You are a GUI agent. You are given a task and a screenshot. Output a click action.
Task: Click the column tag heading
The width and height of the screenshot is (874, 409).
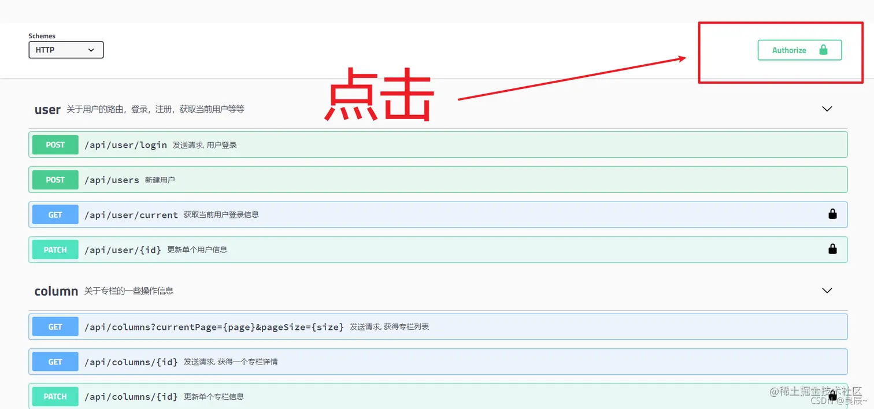click(56, 291)
